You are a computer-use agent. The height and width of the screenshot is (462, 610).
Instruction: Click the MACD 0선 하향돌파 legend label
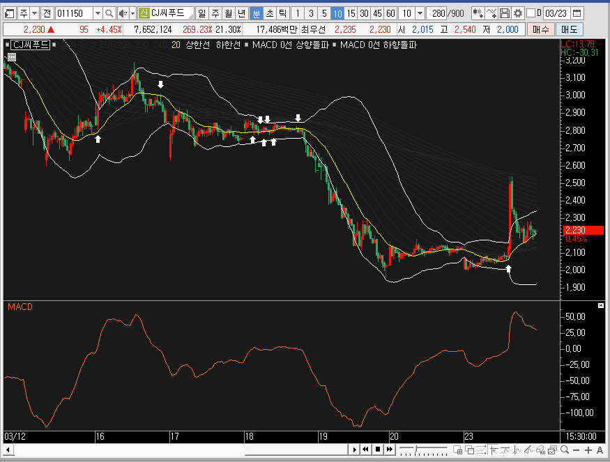(x=379, y=45)
